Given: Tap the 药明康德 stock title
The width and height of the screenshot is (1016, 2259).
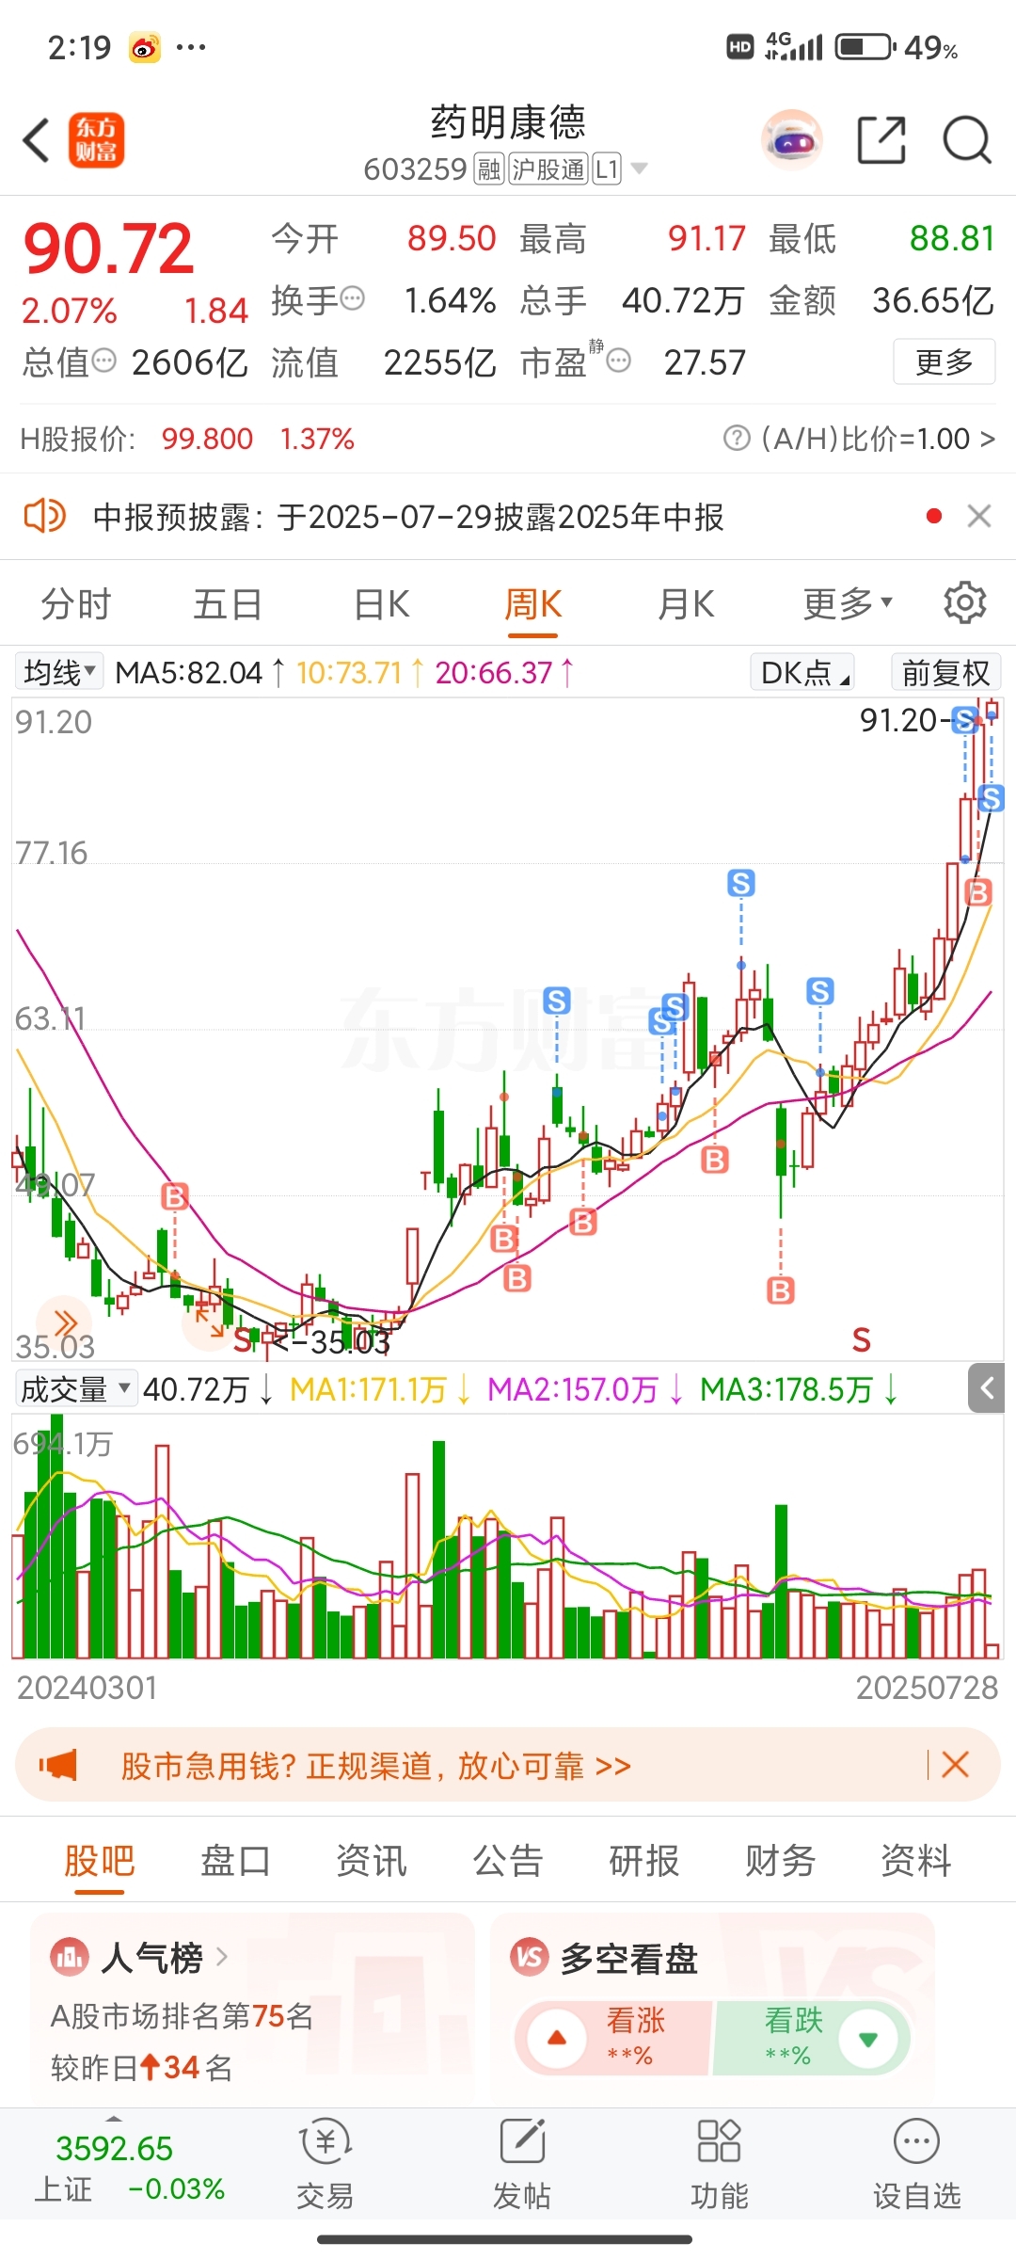Looking at the screenshot, I should [x=508, y=122].
